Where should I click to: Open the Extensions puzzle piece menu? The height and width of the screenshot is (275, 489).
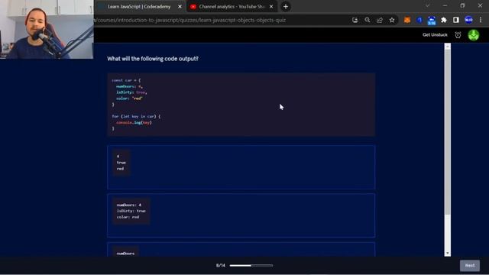pos(444,21)
